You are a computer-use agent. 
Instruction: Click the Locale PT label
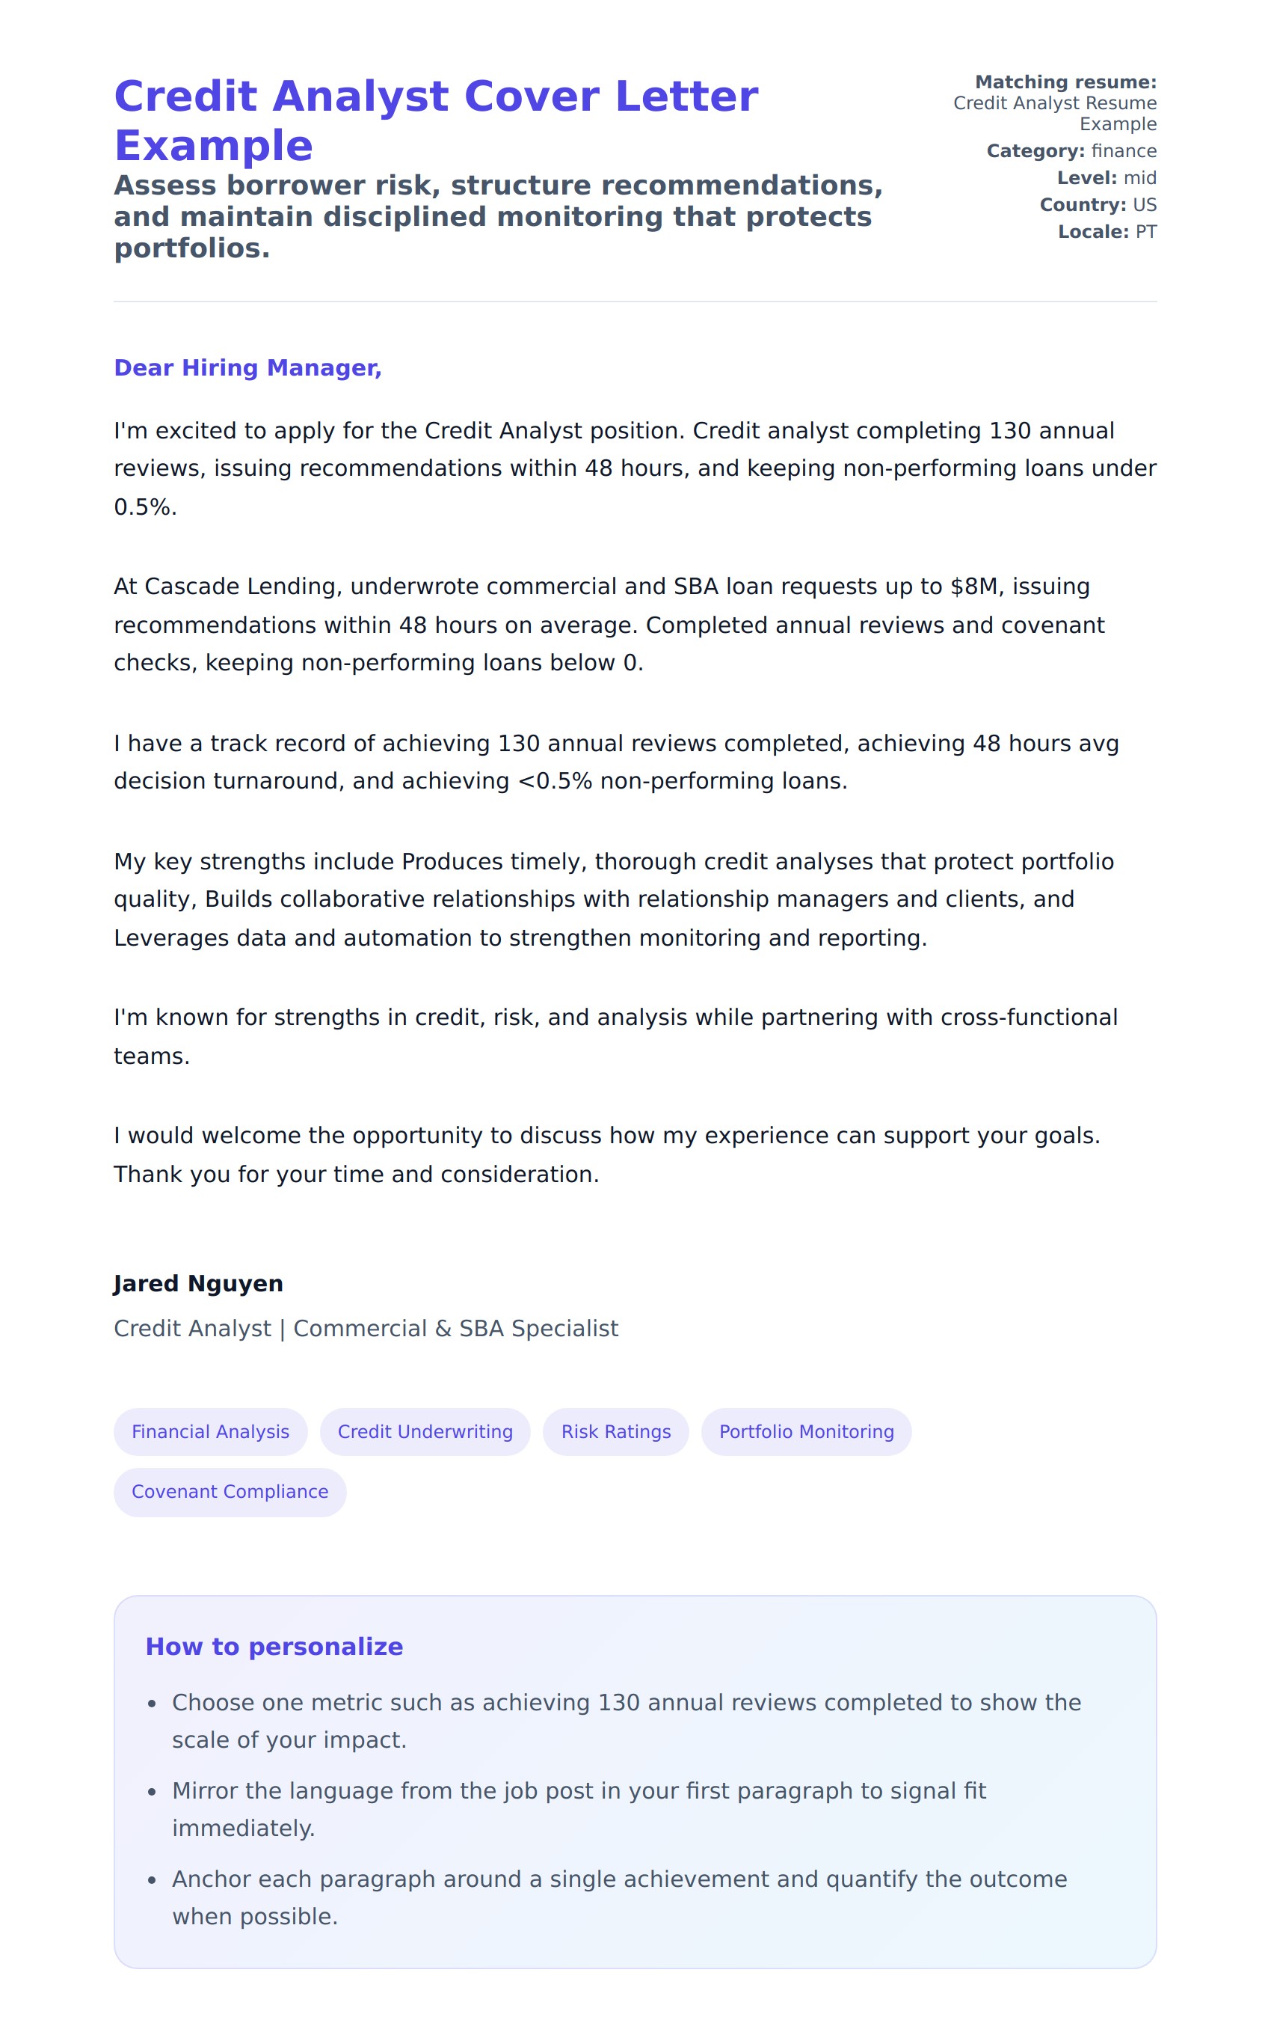point(1107,232)
